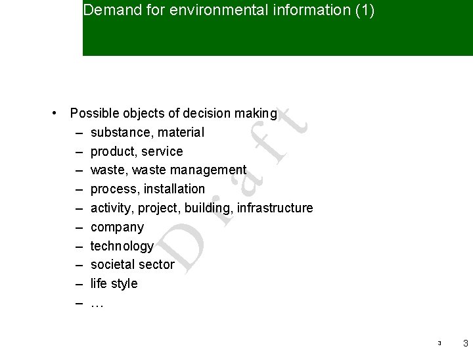Select 'activity, project, building, infrastructure' line
The height and width of the screenshot is (355, 473).
point(201,208)
